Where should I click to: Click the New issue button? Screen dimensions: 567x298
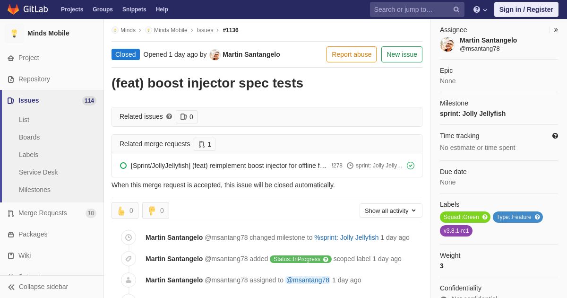[402, 54]
